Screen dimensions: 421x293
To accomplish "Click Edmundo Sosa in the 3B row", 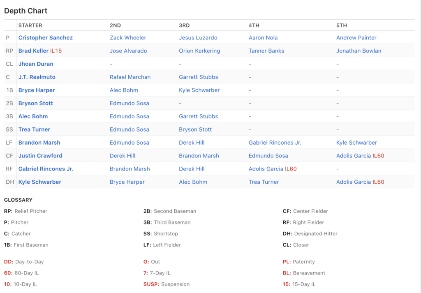I will pos(129,116).
